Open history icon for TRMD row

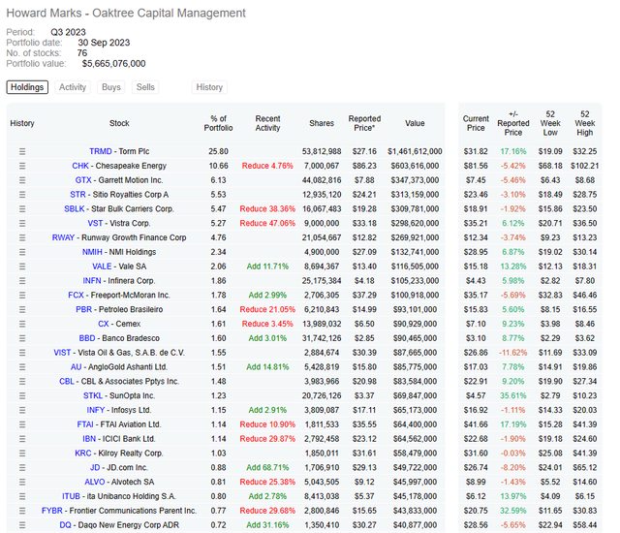click(x=22, y=152)
